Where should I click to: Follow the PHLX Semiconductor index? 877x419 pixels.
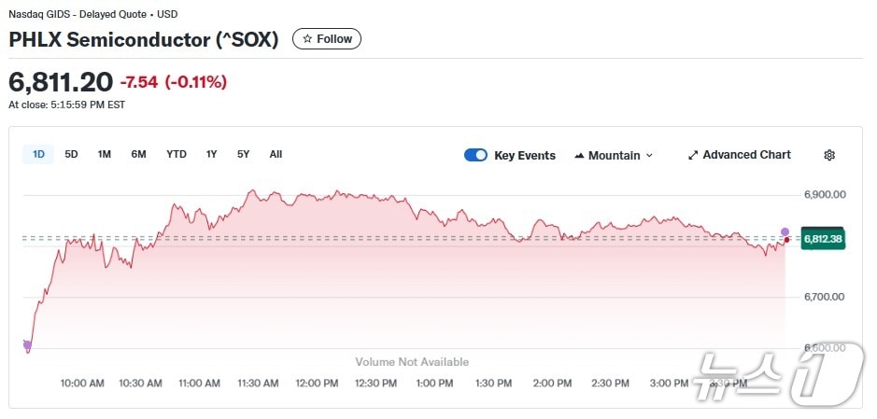click(x=327, y=39)
